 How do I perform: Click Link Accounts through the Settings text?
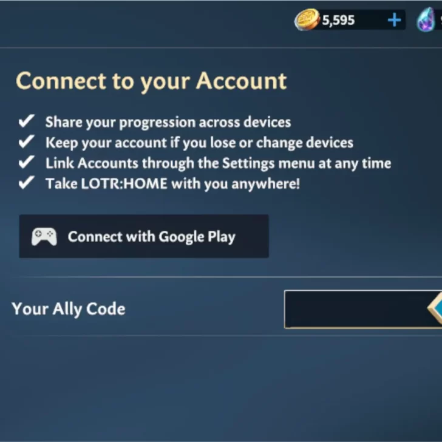pyautogui.click(x=218, y=163)
